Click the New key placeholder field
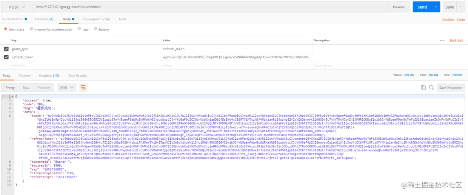The width and height of the screenshot is (468, 195). 85,65
